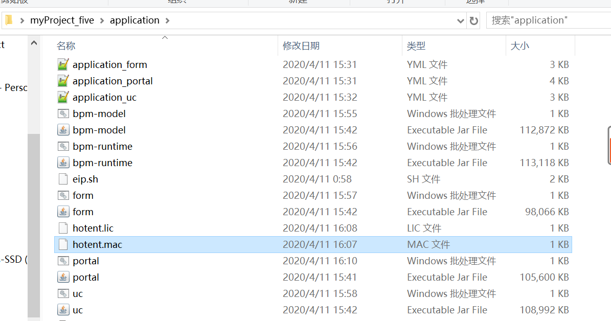Click the SH 文件 type cell
611x321 pixels.
pyautogui.click(x=423, y=179)
